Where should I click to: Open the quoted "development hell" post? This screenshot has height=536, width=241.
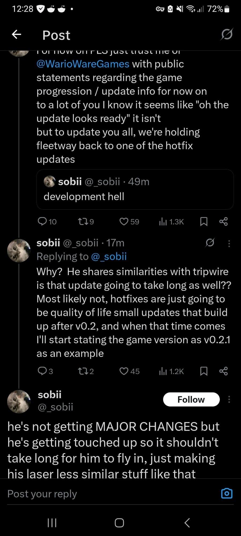[135, 189]
